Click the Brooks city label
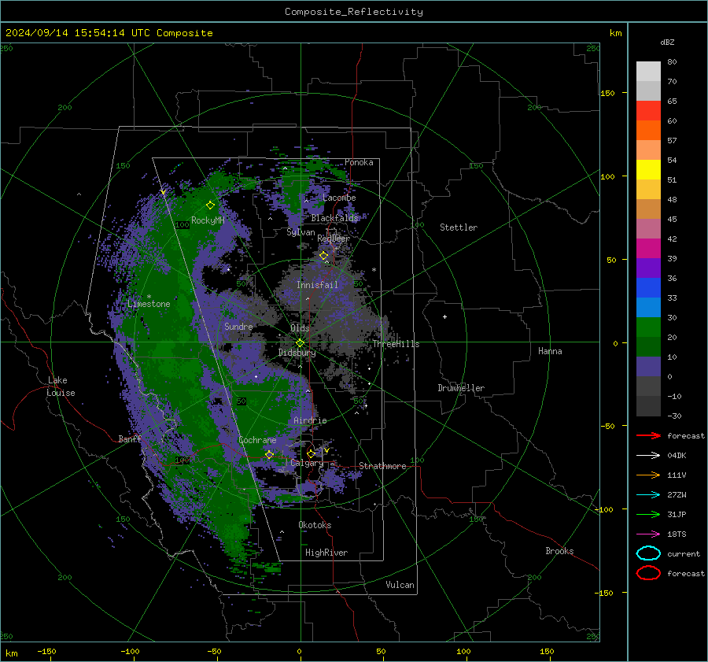This screenshot has height=662, width=708. pos(559,551)
